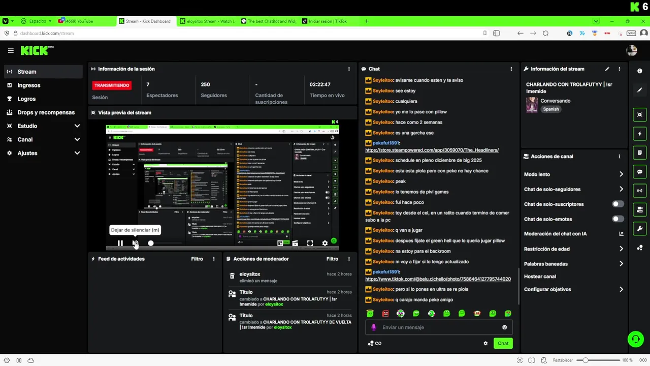
Task: Insert the red angry emote
Action: click(x=385, y=314)
